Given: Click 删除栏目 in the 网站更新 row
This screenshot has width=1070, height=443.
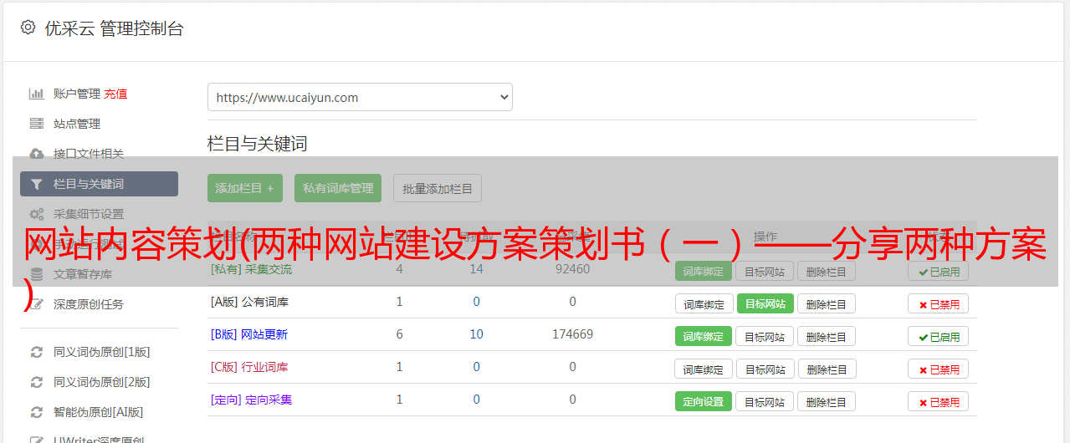Looking at the screenshot, I should tap(827, 337).
